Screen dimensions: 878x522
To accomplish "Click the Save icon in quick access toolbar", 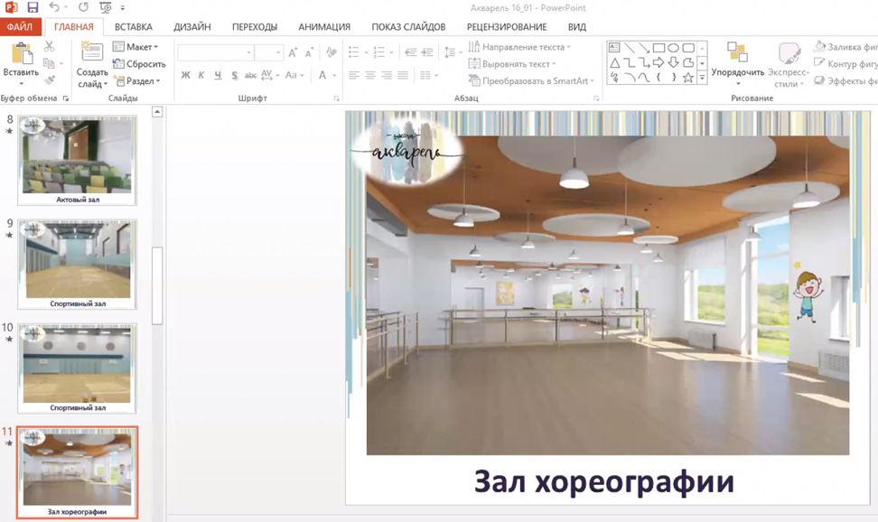I will point(33,7).
